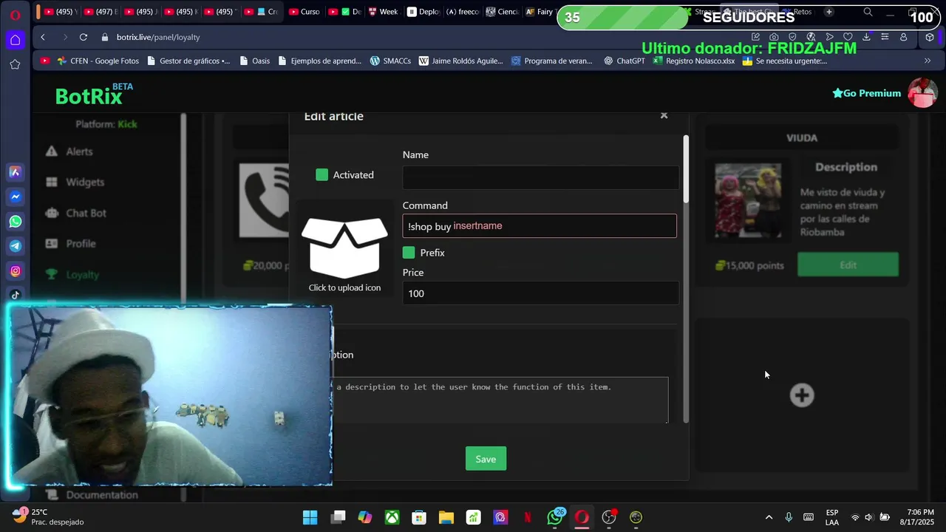This screenshot has height=532, width=946.
Task: Open Telegram in Opera sidebar
Action: click(15, 246)
